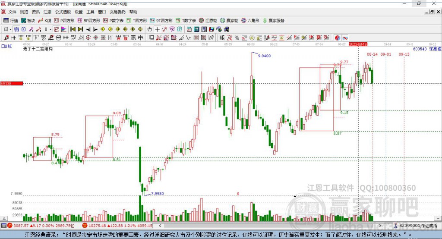Open the 江恩轮 Gann wheel
Image resolution: width=442 pixels, height=239 pixels.
click(x=208, y=21)
